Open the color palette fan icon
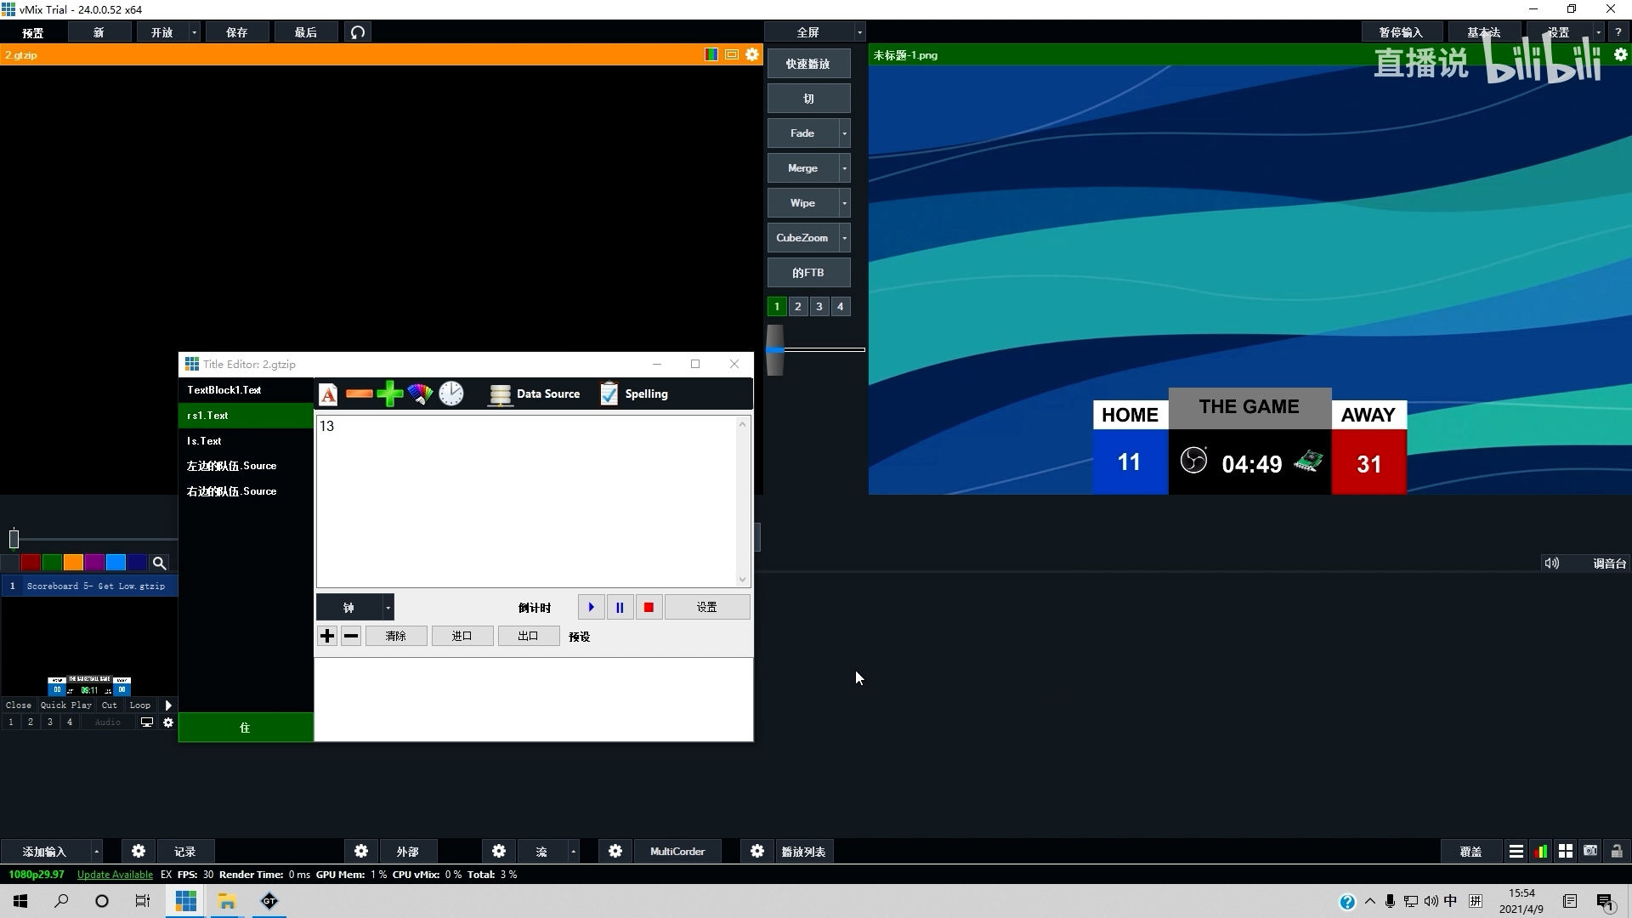Image resolution: width=1632 pixels, height=918 pixels. 420,394
